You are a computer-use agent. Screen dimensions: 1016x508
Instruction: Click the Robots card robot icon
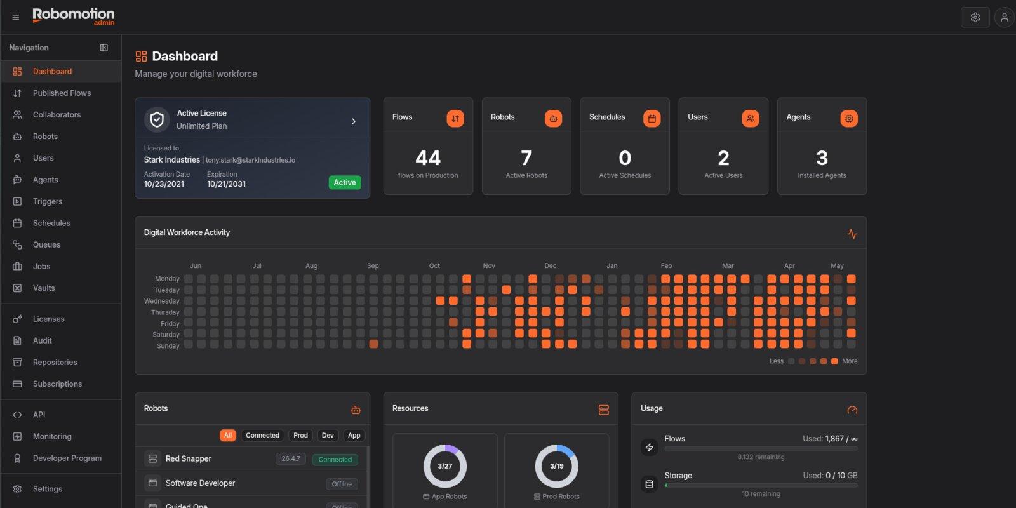coord(554,118)
